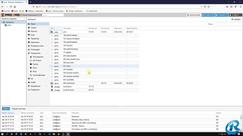Open the Пользователи (Users) submenu item
The width and height of the screenshot is (243, 136).
[38, 57]
